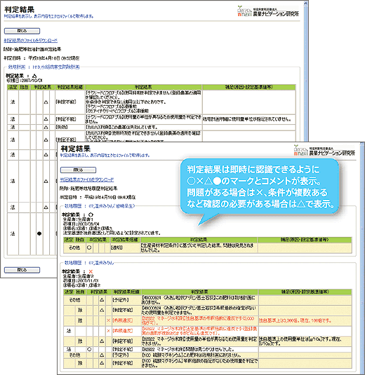Screen dimensions: 365x375
Task: Click the 法定 column header in back window table
Action: (x=13, y=87)
